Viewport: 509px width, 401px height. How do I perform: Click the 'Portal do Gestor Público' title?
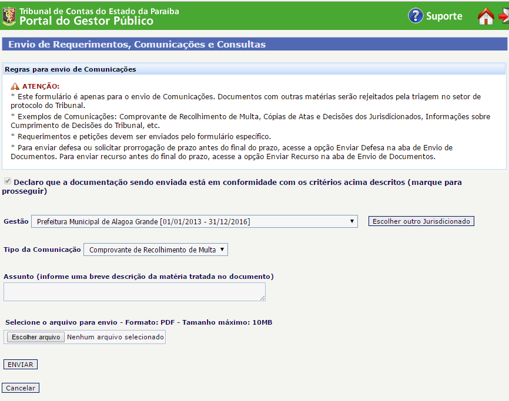point(86,21)
